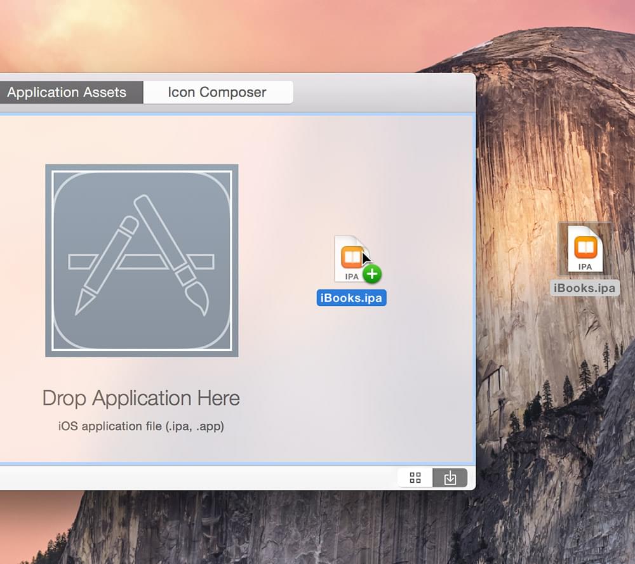This screenshot has height=564, width=635.
Task: Click the App Store placeholder icon
Action: point(142,260)
